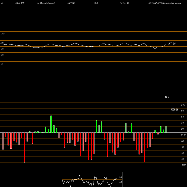Click the 544117 stock code text

pyautogui.click(x=125, y=3)
